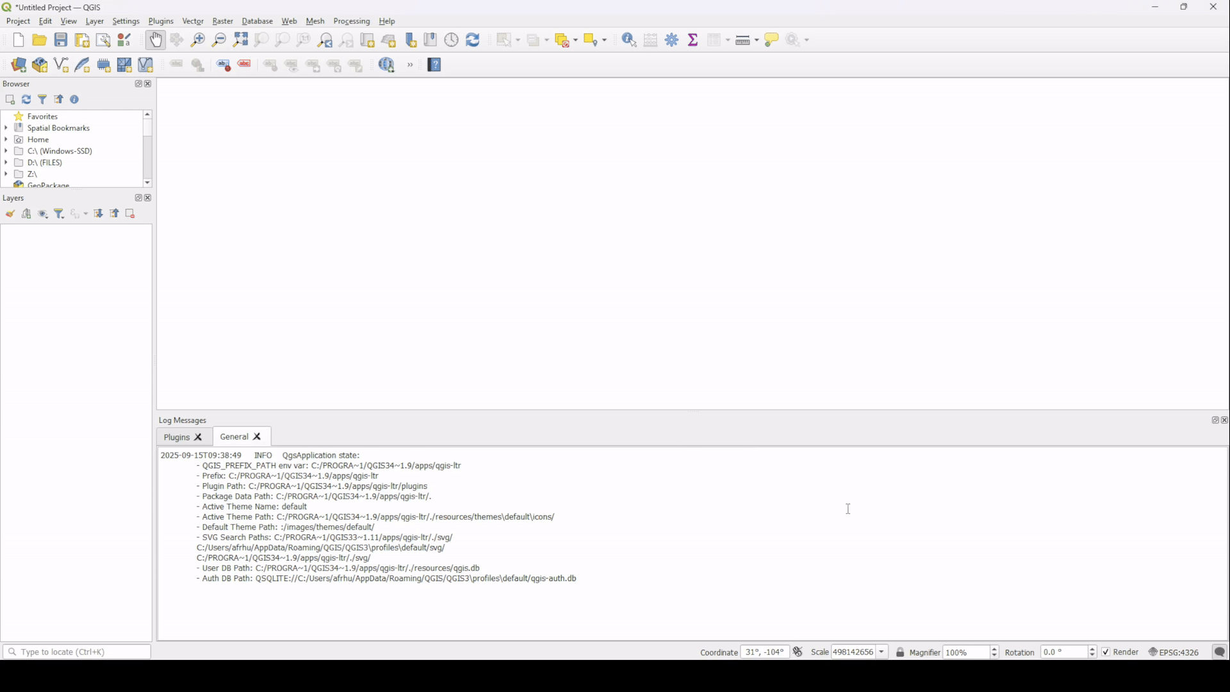Expand the Home tree node
Screen dimensions: 1230x692
point(6,140)
